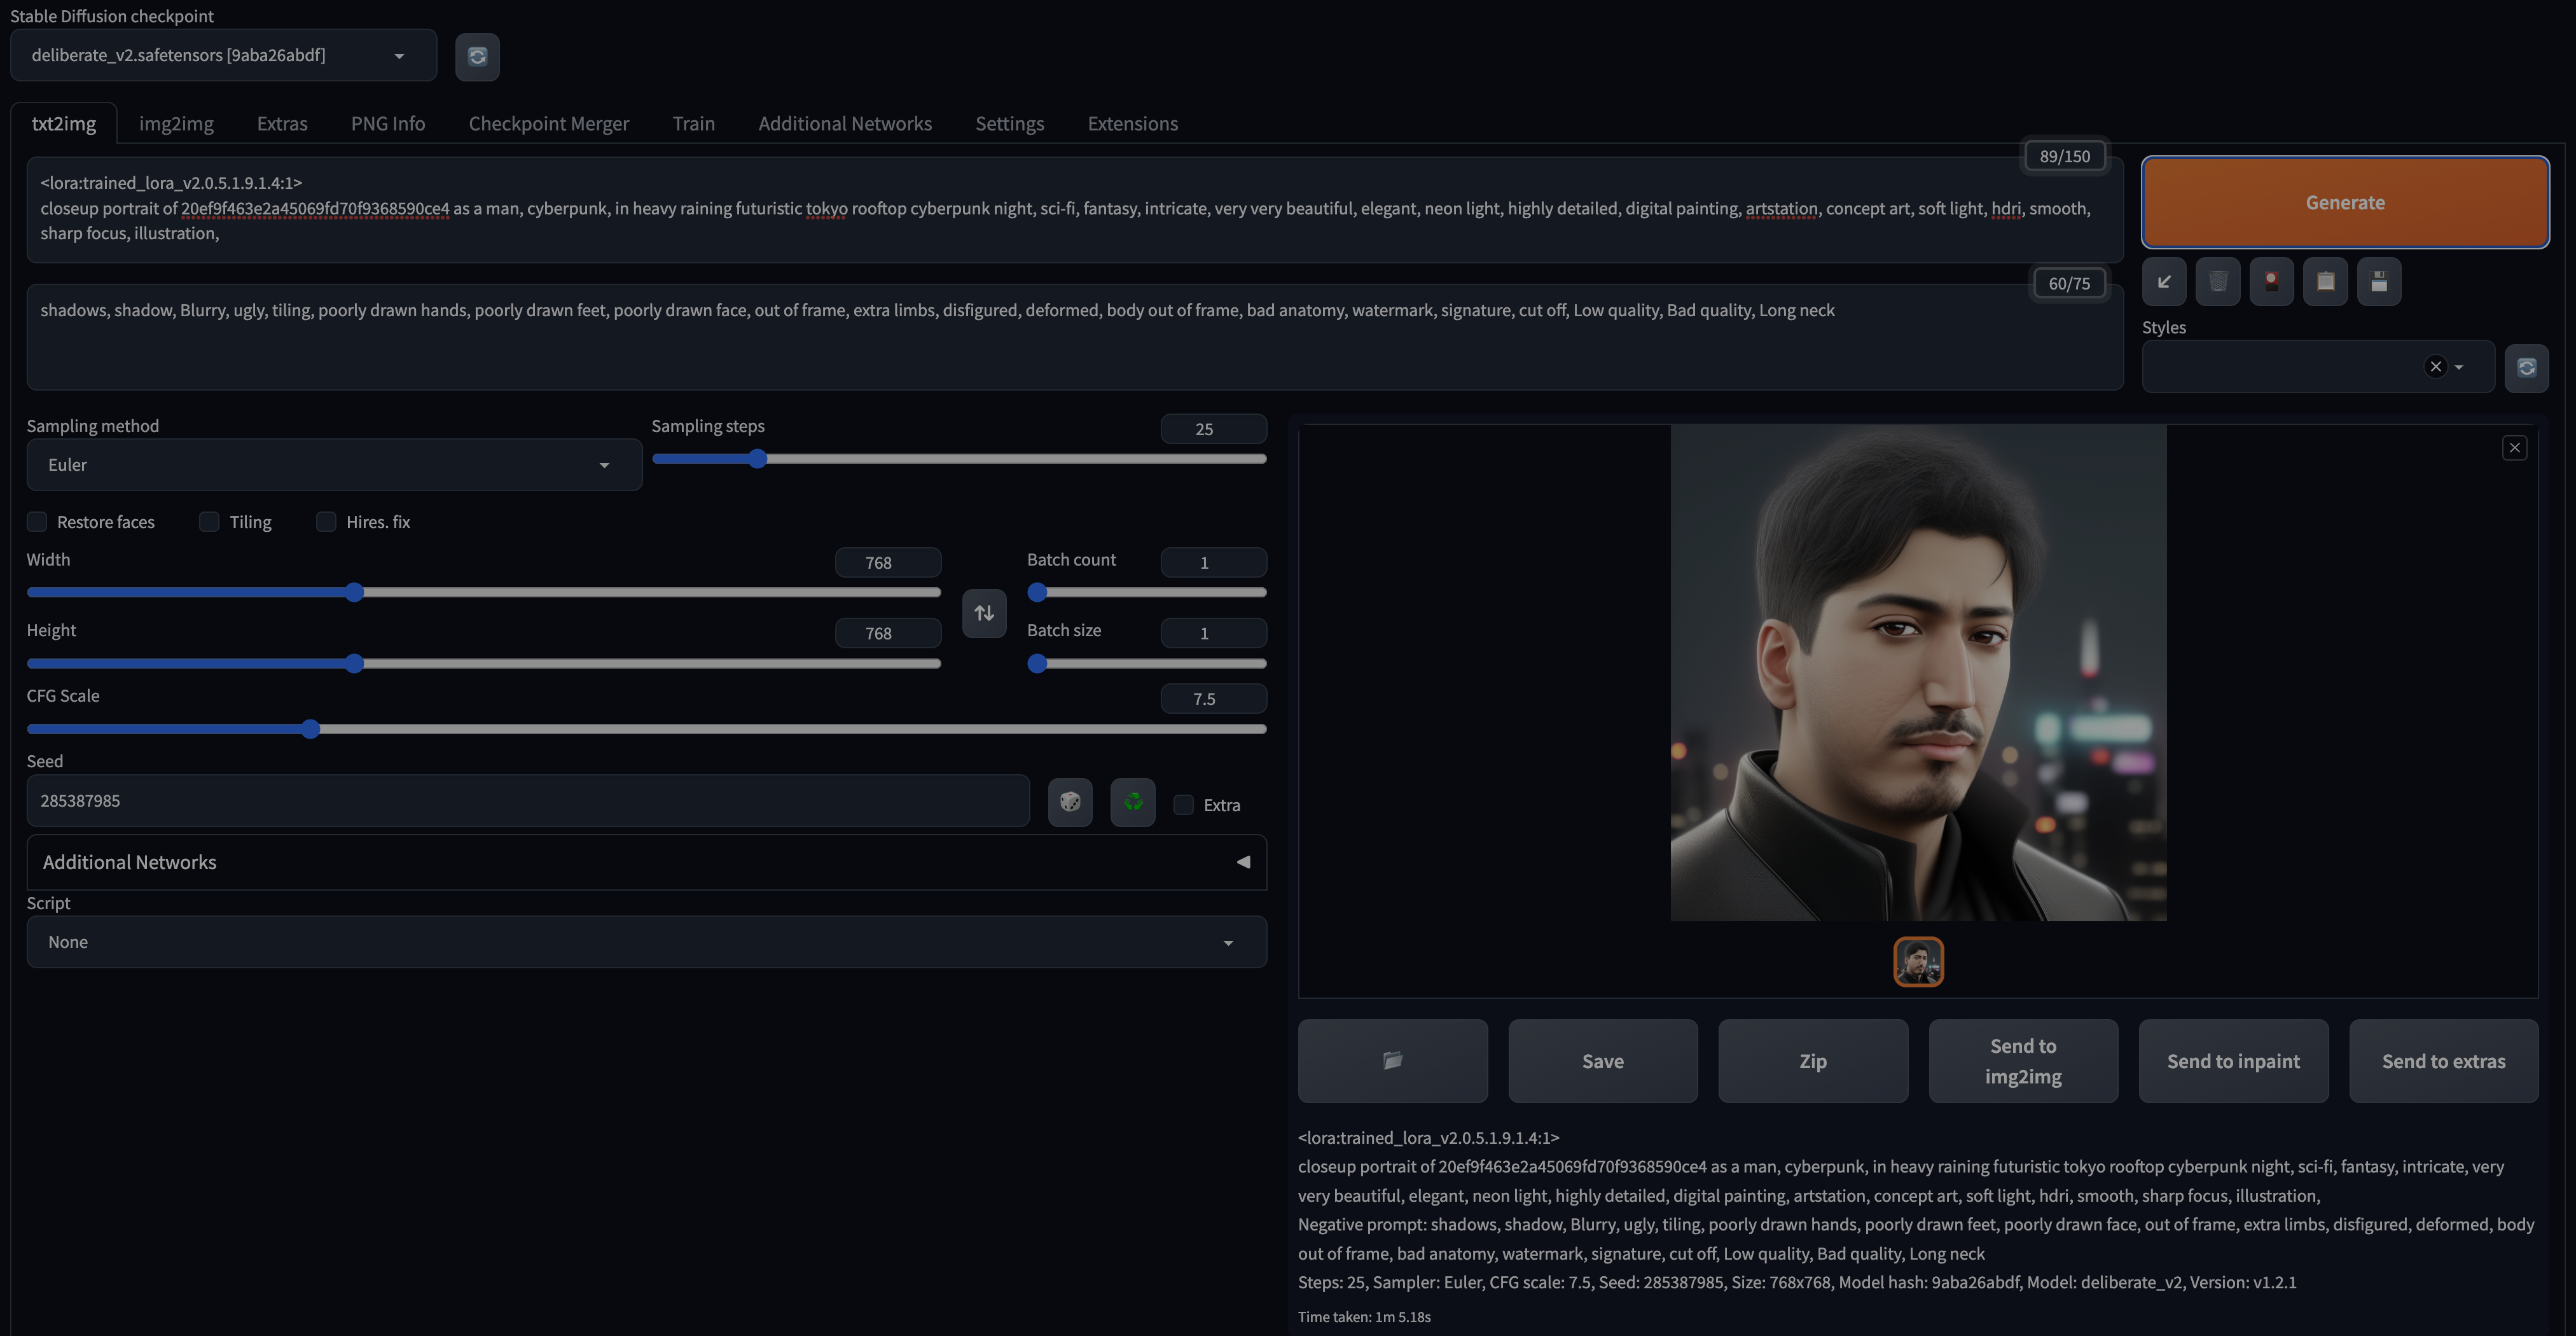Switch to the img2img tab
Viewport: 2576px width, 1336px height.
coord(176,124)
